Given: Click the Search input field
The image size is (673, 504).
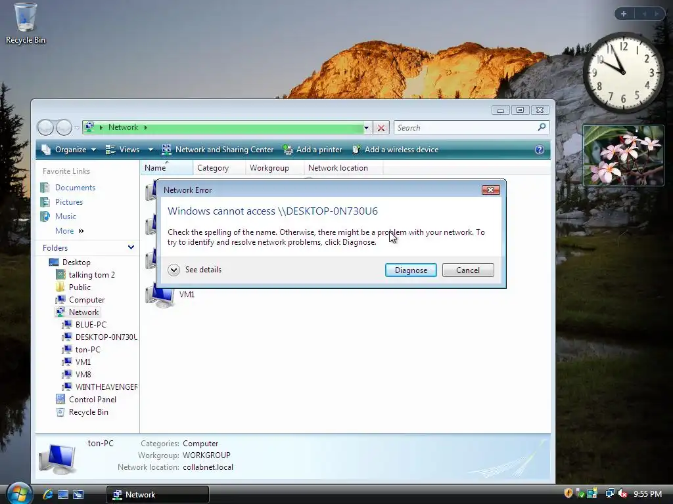Looking at the screenshot, I should tap(466, 128).
